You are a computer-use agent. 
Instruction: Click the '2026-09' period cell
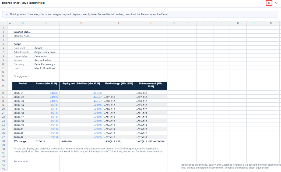pos(23,125)
